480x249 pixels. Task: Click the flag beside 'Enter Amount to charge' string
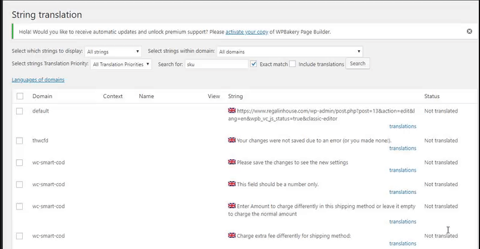point(232,207)
